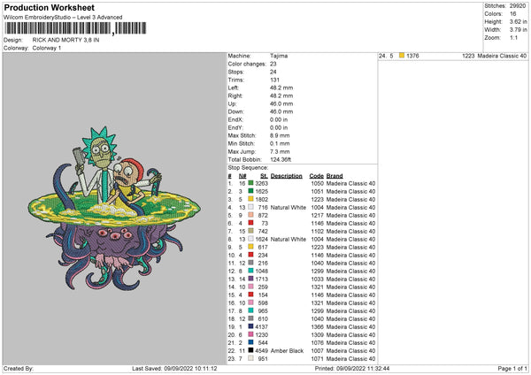531x375 pixels.
Task: Click the 'Created By:' footer label
Action: click(19, 369)
